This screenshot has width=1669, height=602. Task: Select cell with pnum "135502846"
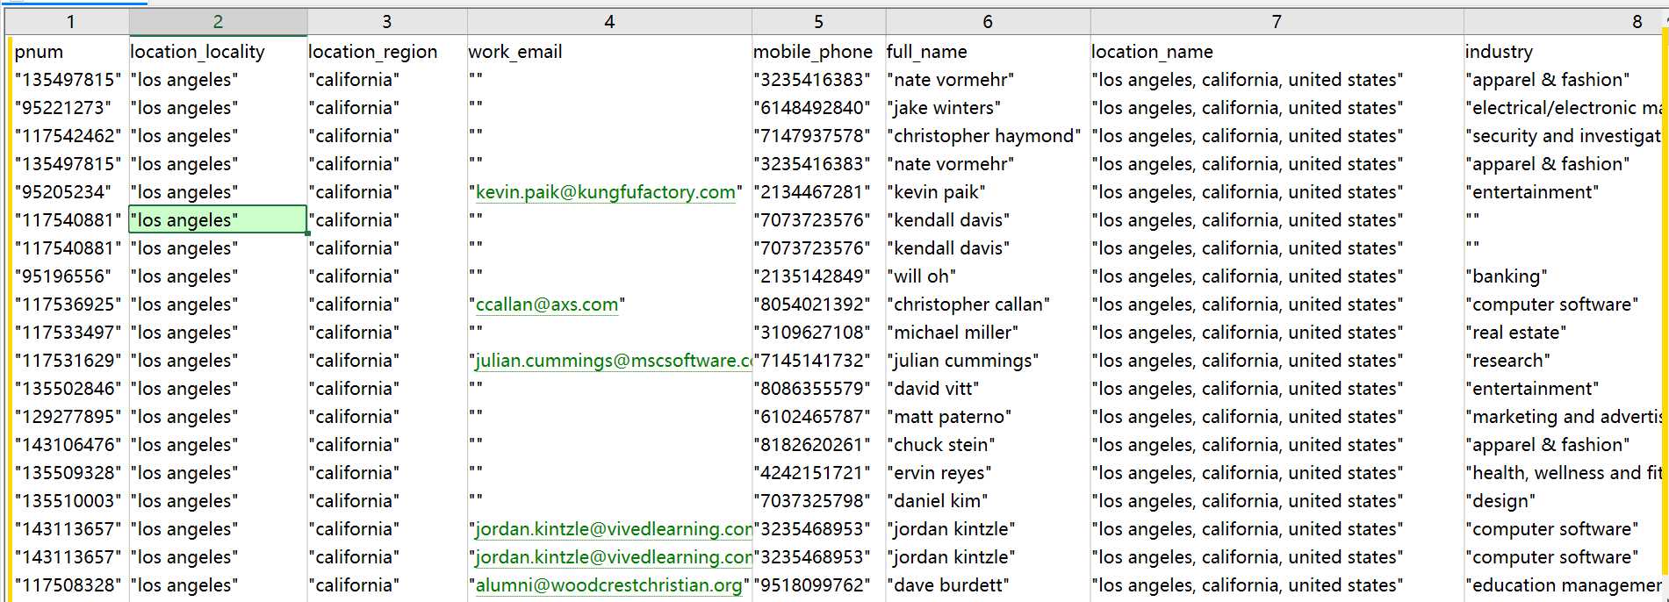[x=70, y=389]
